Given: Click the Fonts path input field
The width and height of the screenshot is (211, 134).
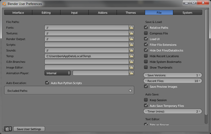Looking at the screenshot, I should tap(87, 27).
